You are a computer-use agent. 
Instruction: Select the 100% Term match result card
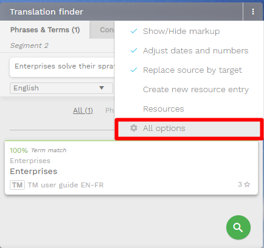click(131, 168)
